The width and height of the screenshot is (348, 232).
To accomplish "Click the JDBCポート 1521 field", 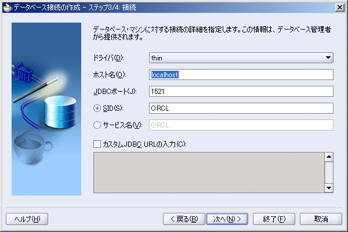I will [x=241, y=92].
